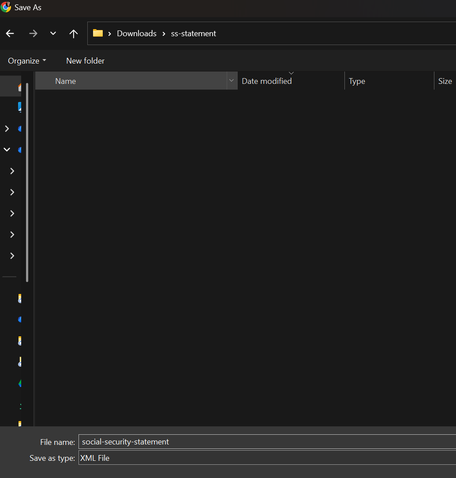Collapse the expanded navigation tree node
Screen dimensions: 456x478
7,150
